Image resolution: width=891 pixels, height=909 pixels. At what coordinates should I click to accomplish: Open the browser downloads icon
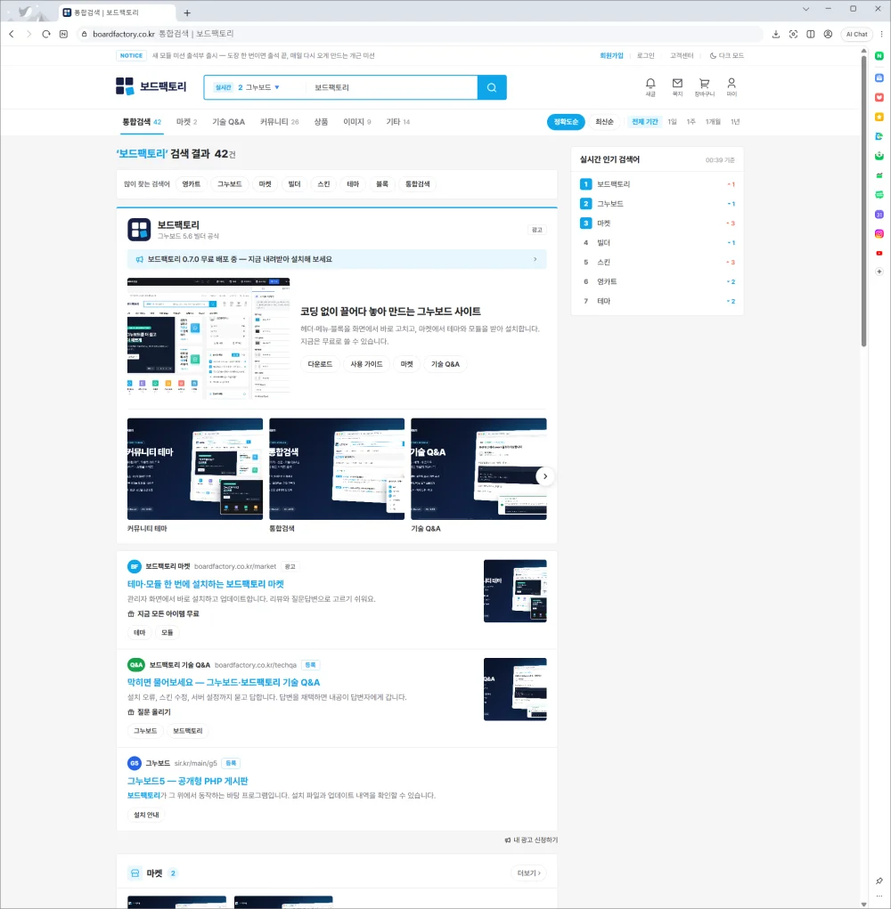click(775, 34)
